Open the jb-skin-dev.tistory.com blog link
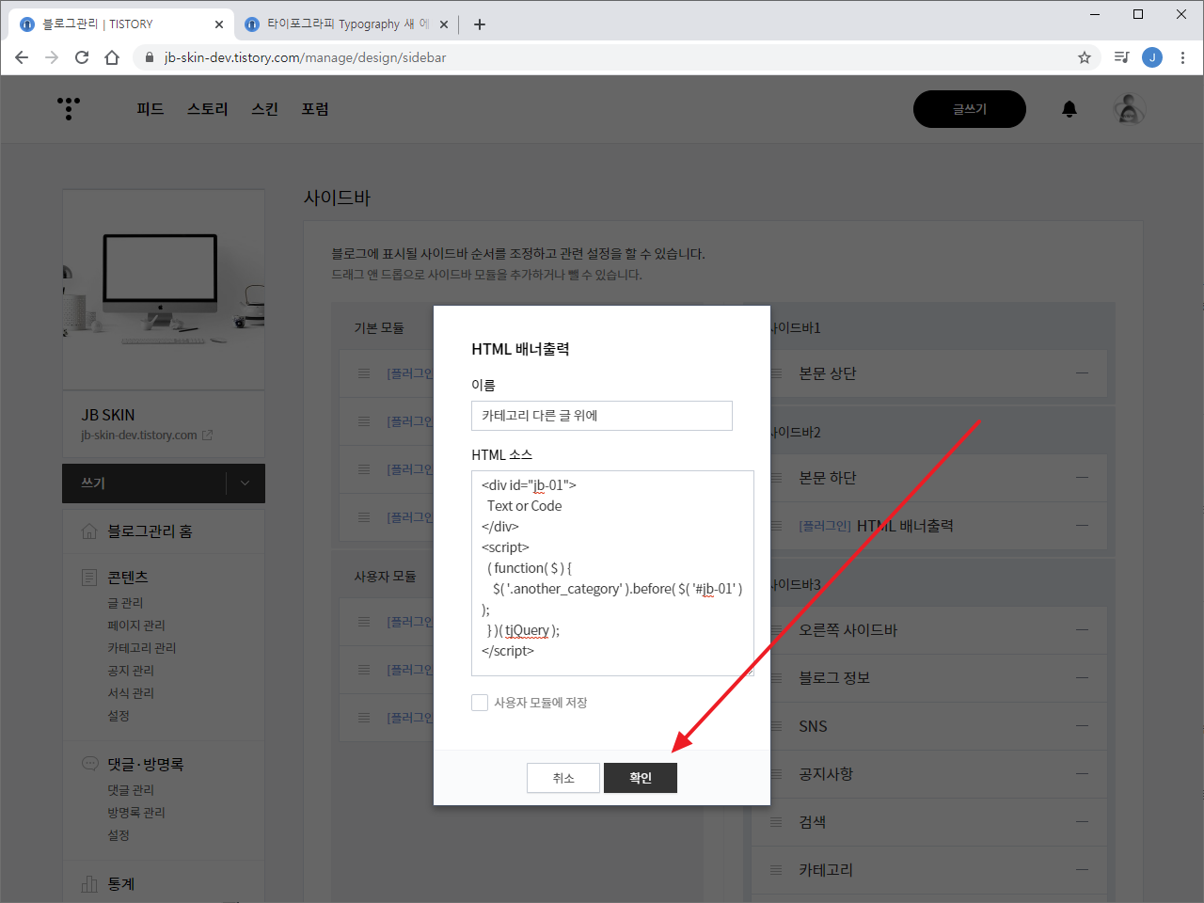Screen dimensions: 1204x903 point(139,436)
